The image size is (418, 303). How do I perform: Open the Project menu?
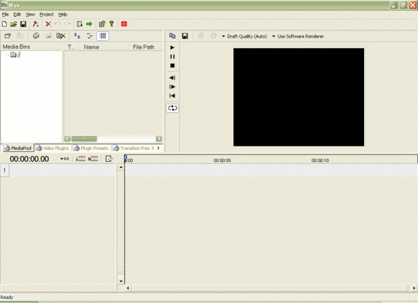(47, 14)
